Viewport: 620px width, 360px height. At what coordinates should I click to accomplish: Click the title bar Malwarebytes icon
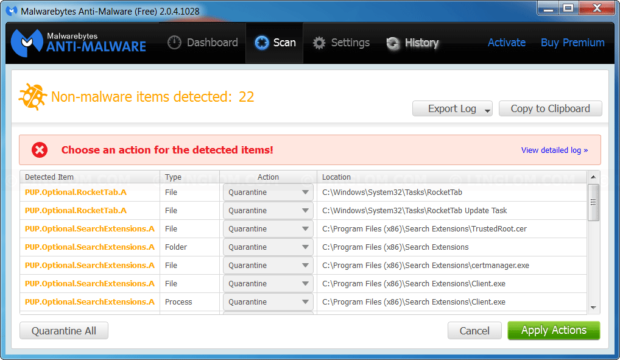point(12,11)
